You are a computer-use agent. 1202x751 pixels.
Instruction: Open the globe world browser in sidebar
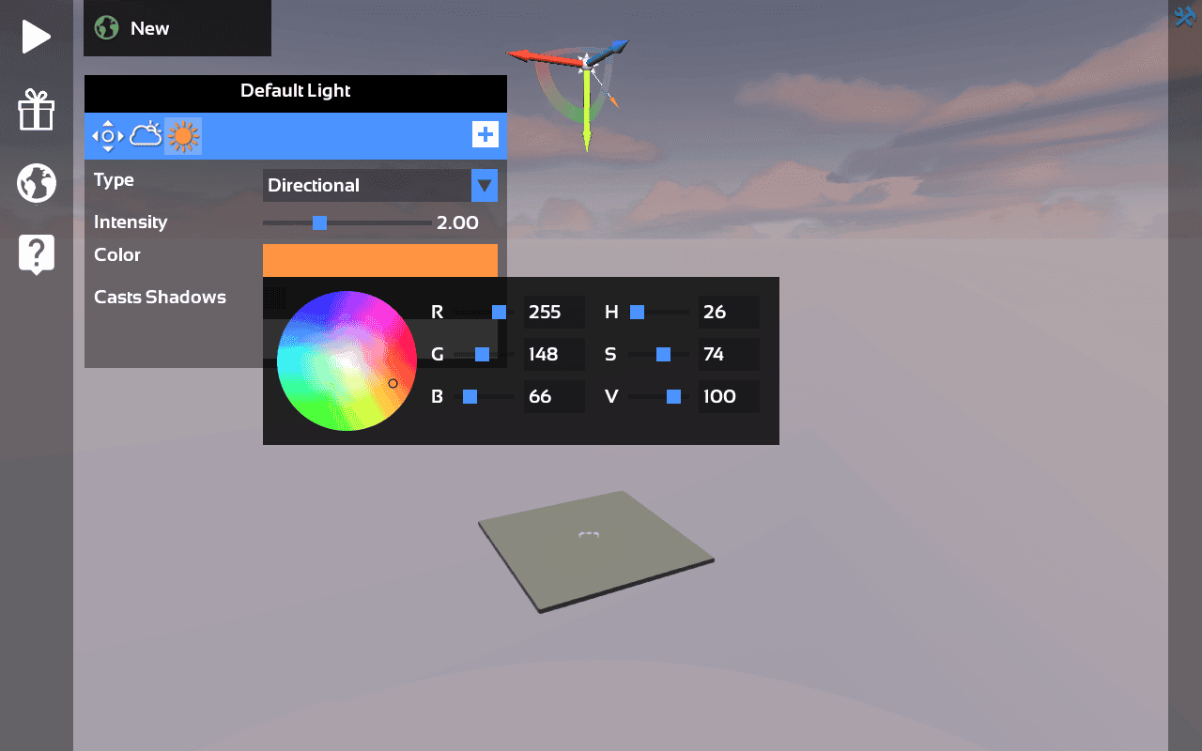[36, 183]
